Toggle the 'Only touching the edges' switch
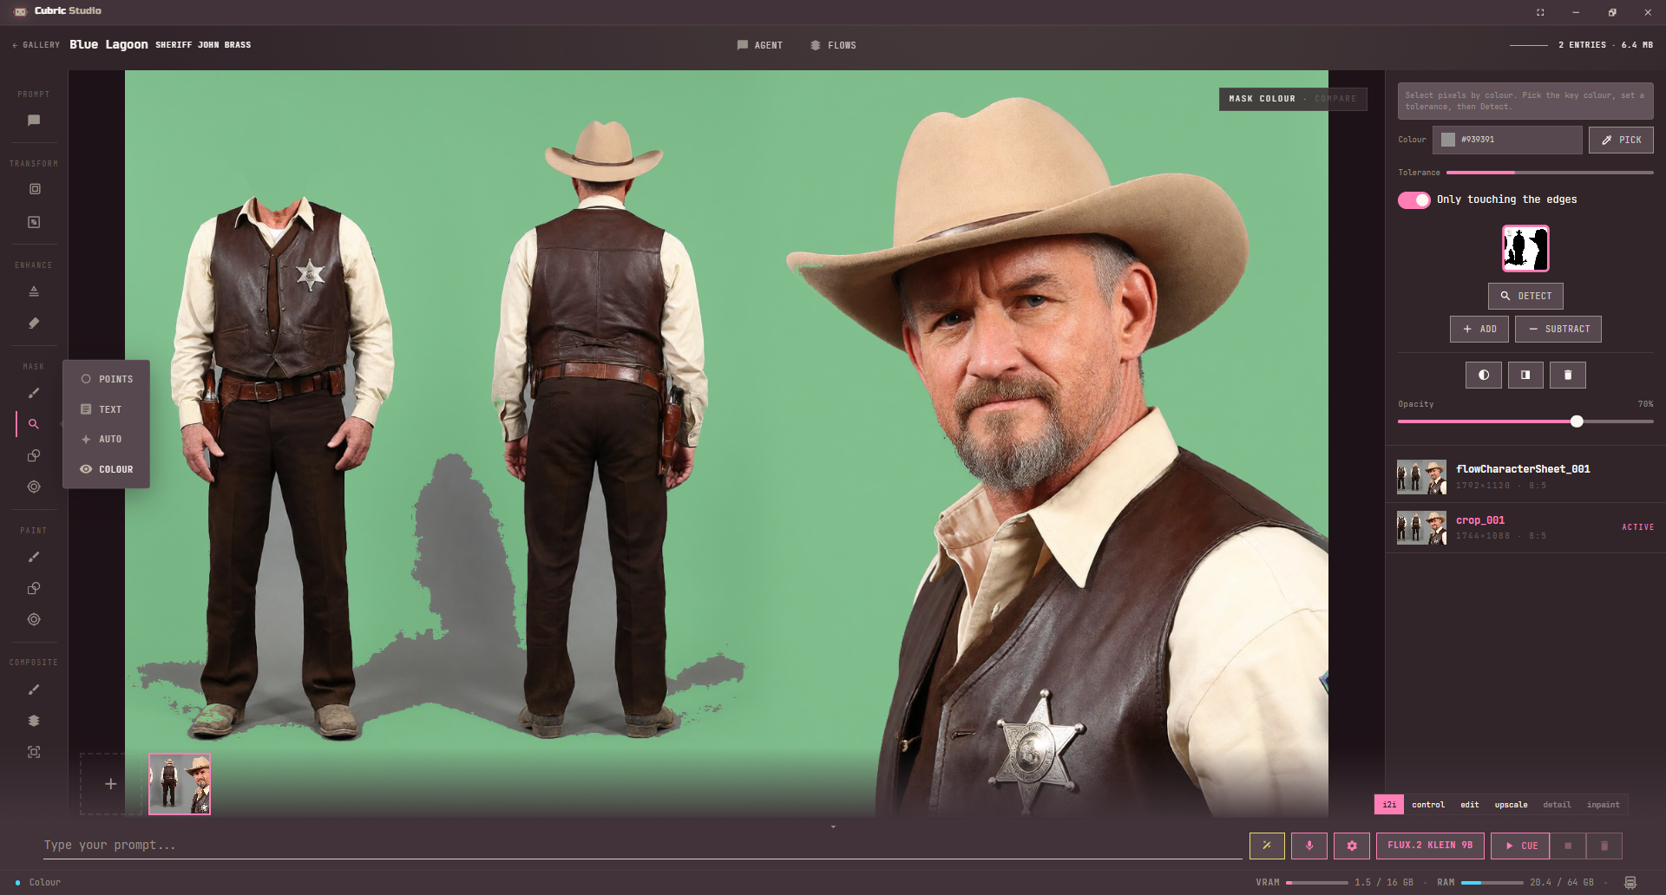This screenshot has width=1666, height=895. 1413,199
